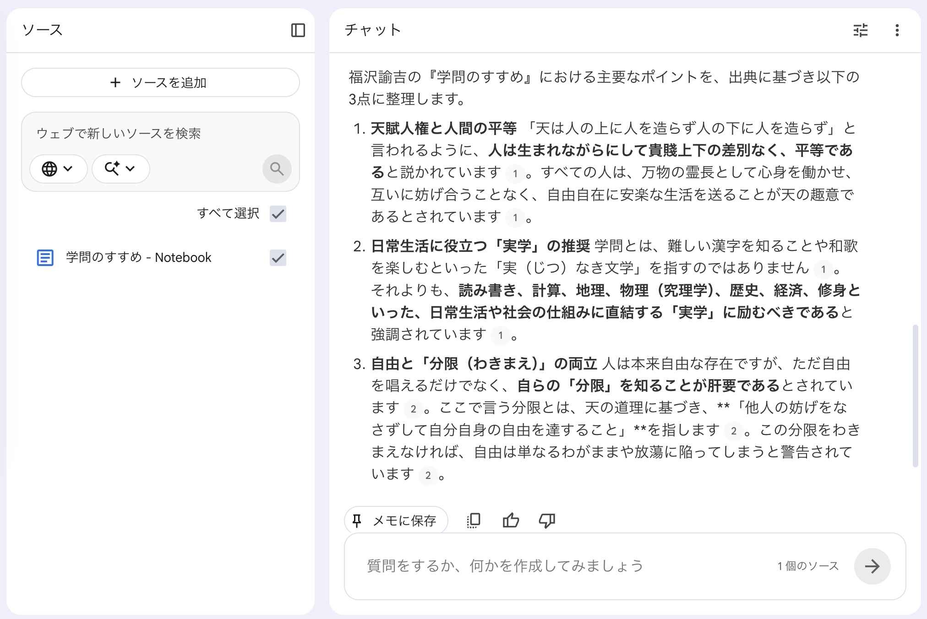
Task: Open the three-dot more options menu
Action: [897, 30]
